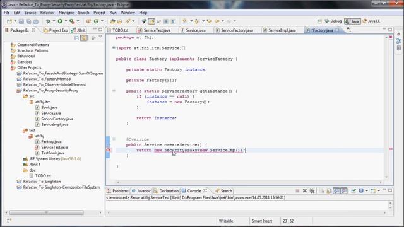Show the hidden editor tabs list
The width and height of the screenshot is (404, 227).
349,30
